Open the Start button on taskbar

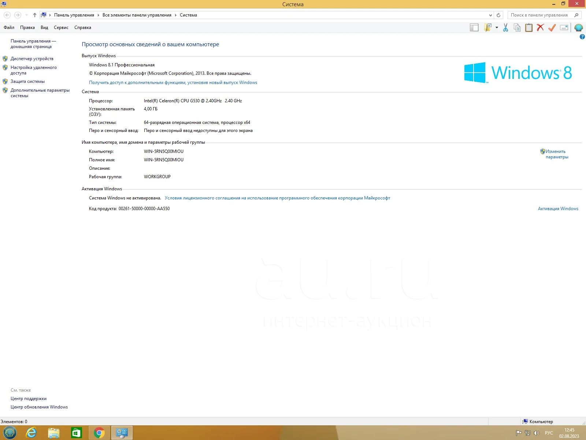click(x=10, y=433)
